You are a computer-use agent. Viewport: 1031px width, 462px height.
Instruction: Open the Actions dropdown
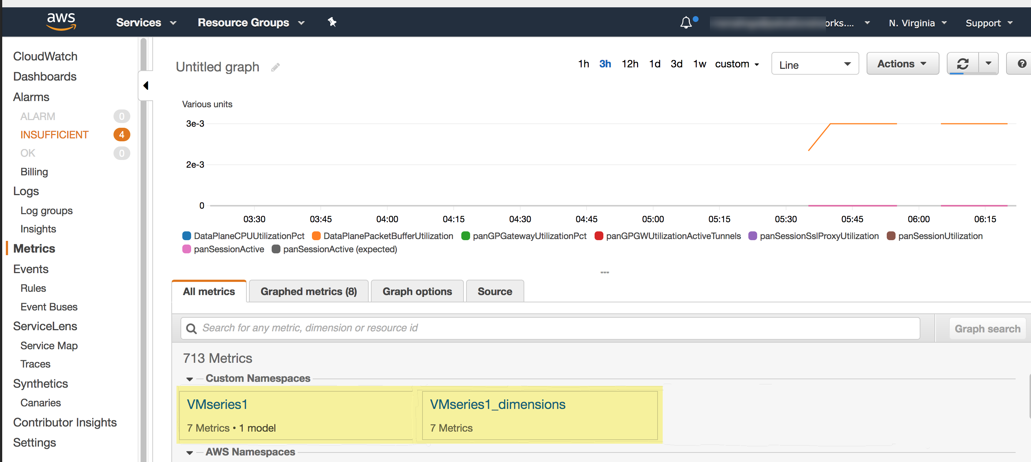tap(902, 64)
